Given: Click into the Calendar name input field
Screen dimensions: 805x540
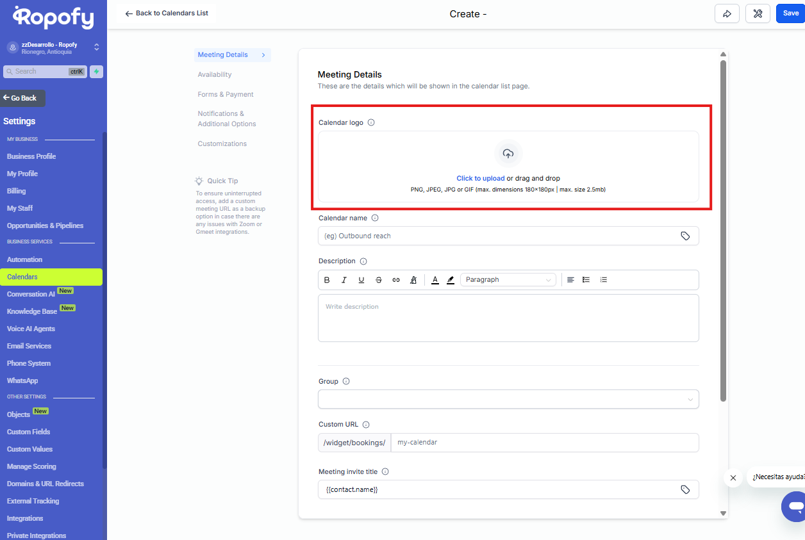Looking at the screenshot, I should tap(497, 236).
